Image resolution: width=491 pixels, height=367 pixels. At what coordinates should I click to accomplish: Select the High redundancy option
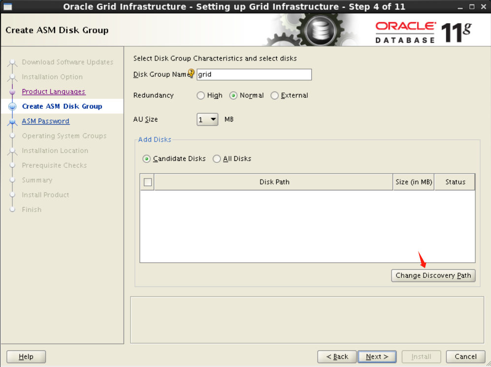pyautogui.click(x=201, y=95)
